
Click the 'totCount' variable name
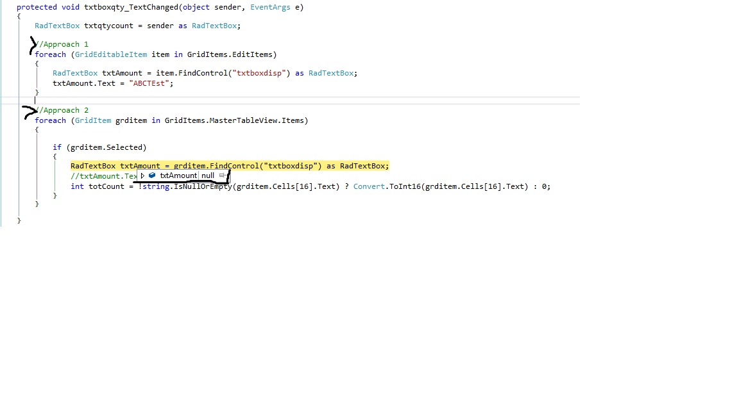point(106,186)
